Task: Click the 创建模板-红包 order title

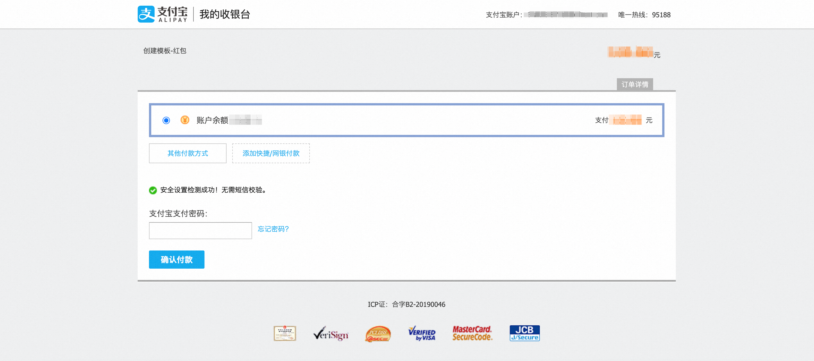Action: [165, 50]
